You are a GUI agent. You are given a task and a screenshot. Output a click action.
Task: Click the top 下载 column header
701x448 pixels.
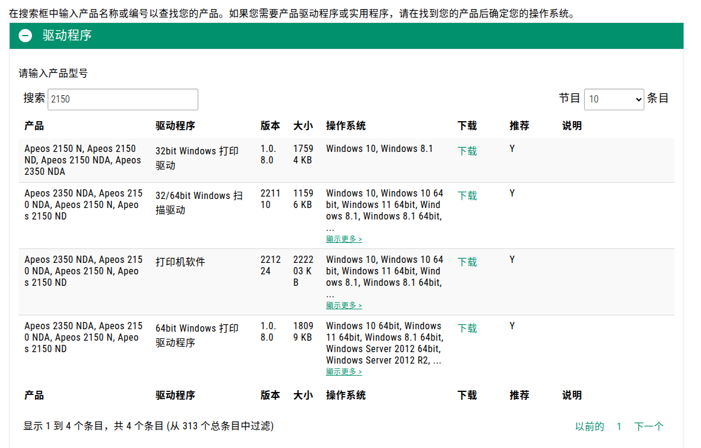tap(467, 126)
